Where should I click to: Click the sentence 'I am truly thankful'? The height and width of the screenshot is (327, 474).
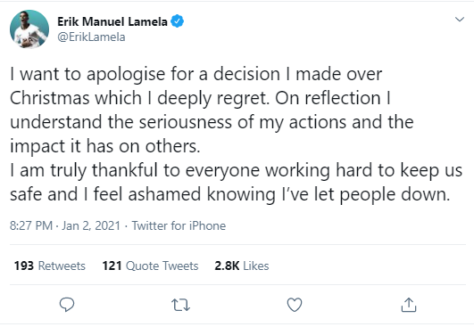(236, 182)
